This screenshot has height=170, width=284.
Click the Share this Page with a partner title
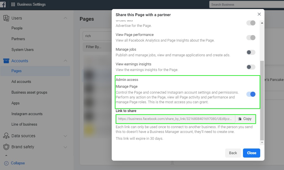click(143, 15)
